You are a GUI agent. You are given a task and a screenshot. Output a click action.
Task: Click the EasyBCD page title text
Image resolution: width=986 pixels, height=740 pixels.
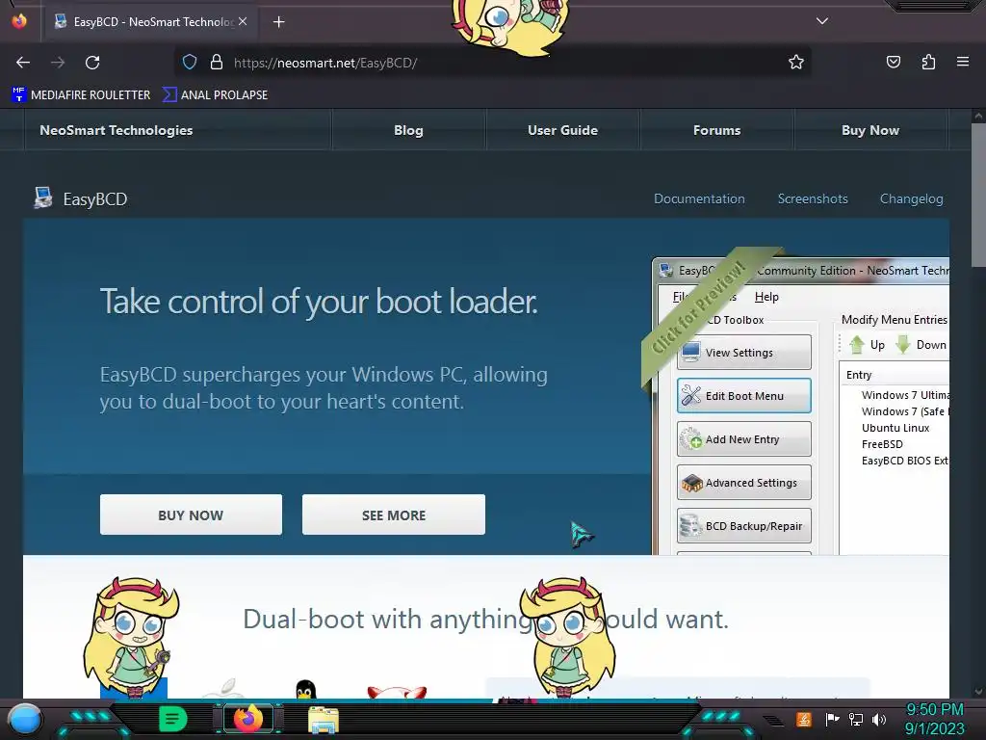tap(95, 199)
